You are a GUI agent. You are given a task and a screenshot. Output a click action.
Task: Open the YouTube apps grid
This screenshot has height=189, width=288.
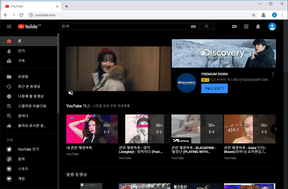(x=246, y=26)
